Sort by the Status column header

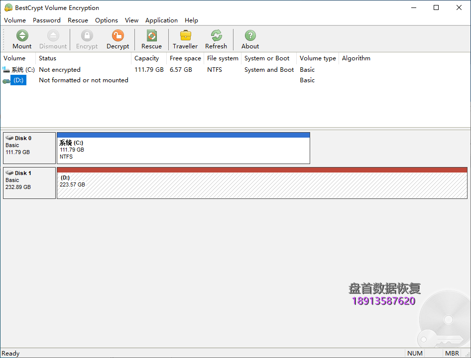[84, 58]
